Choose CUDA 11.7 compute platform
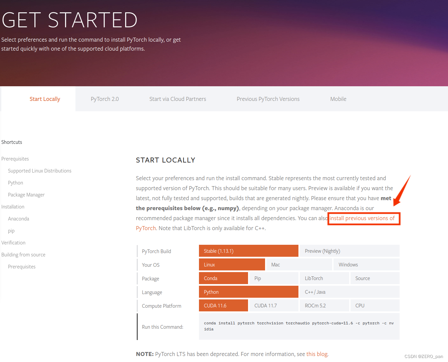Image resolution: width=448 pixels, height=362 pixels. point(274,305)
